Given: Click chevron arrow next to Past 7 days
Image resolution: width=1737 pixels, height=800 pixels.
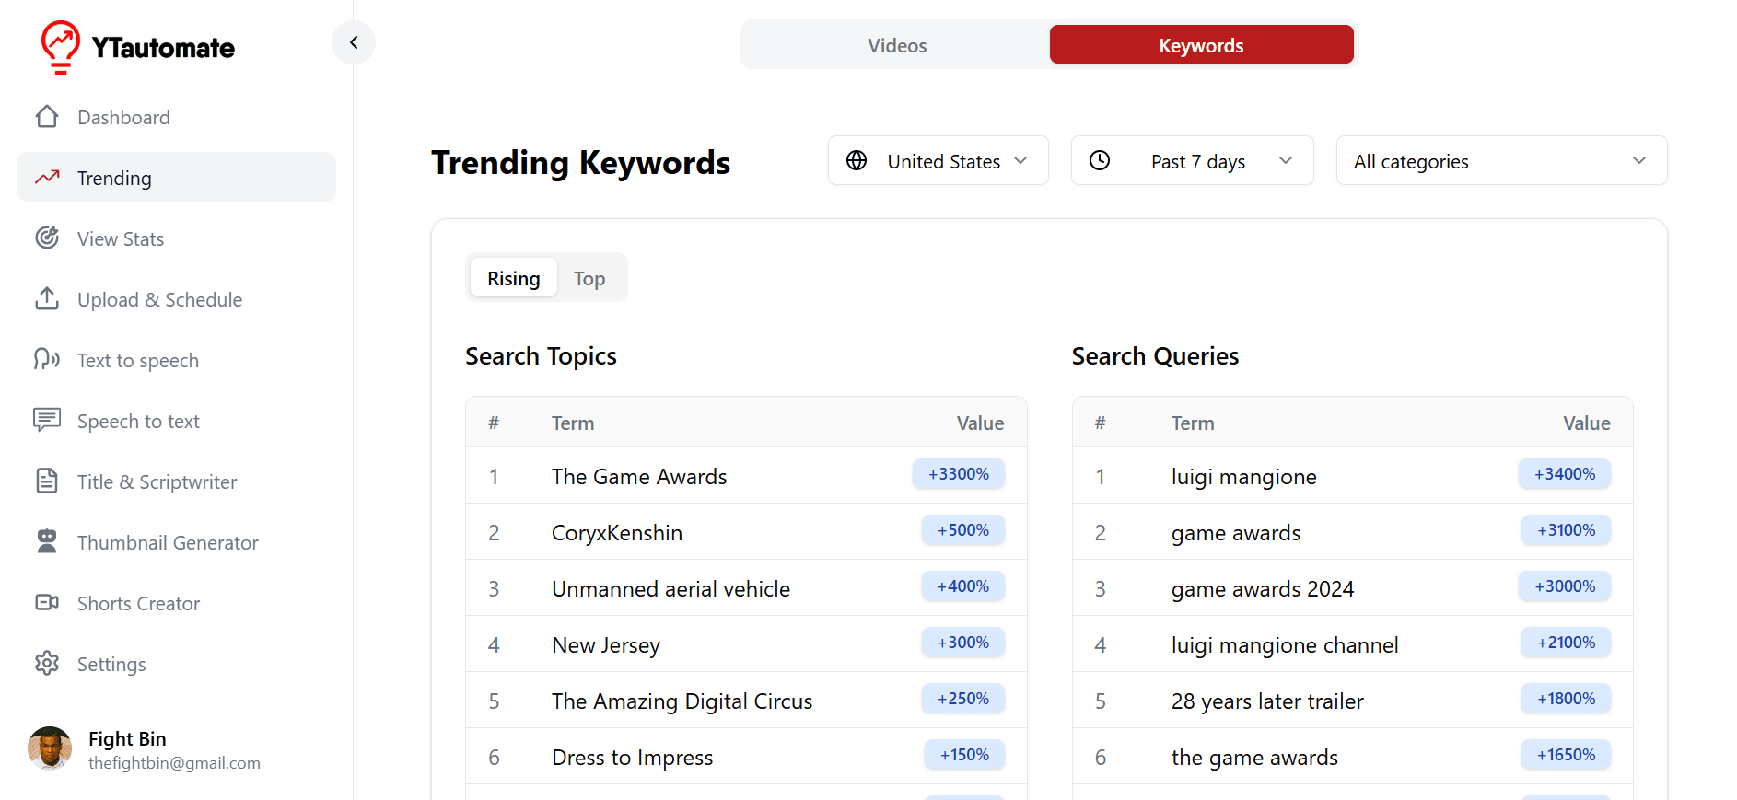Looking at the screenshot, I should (x=1286, y=160).
